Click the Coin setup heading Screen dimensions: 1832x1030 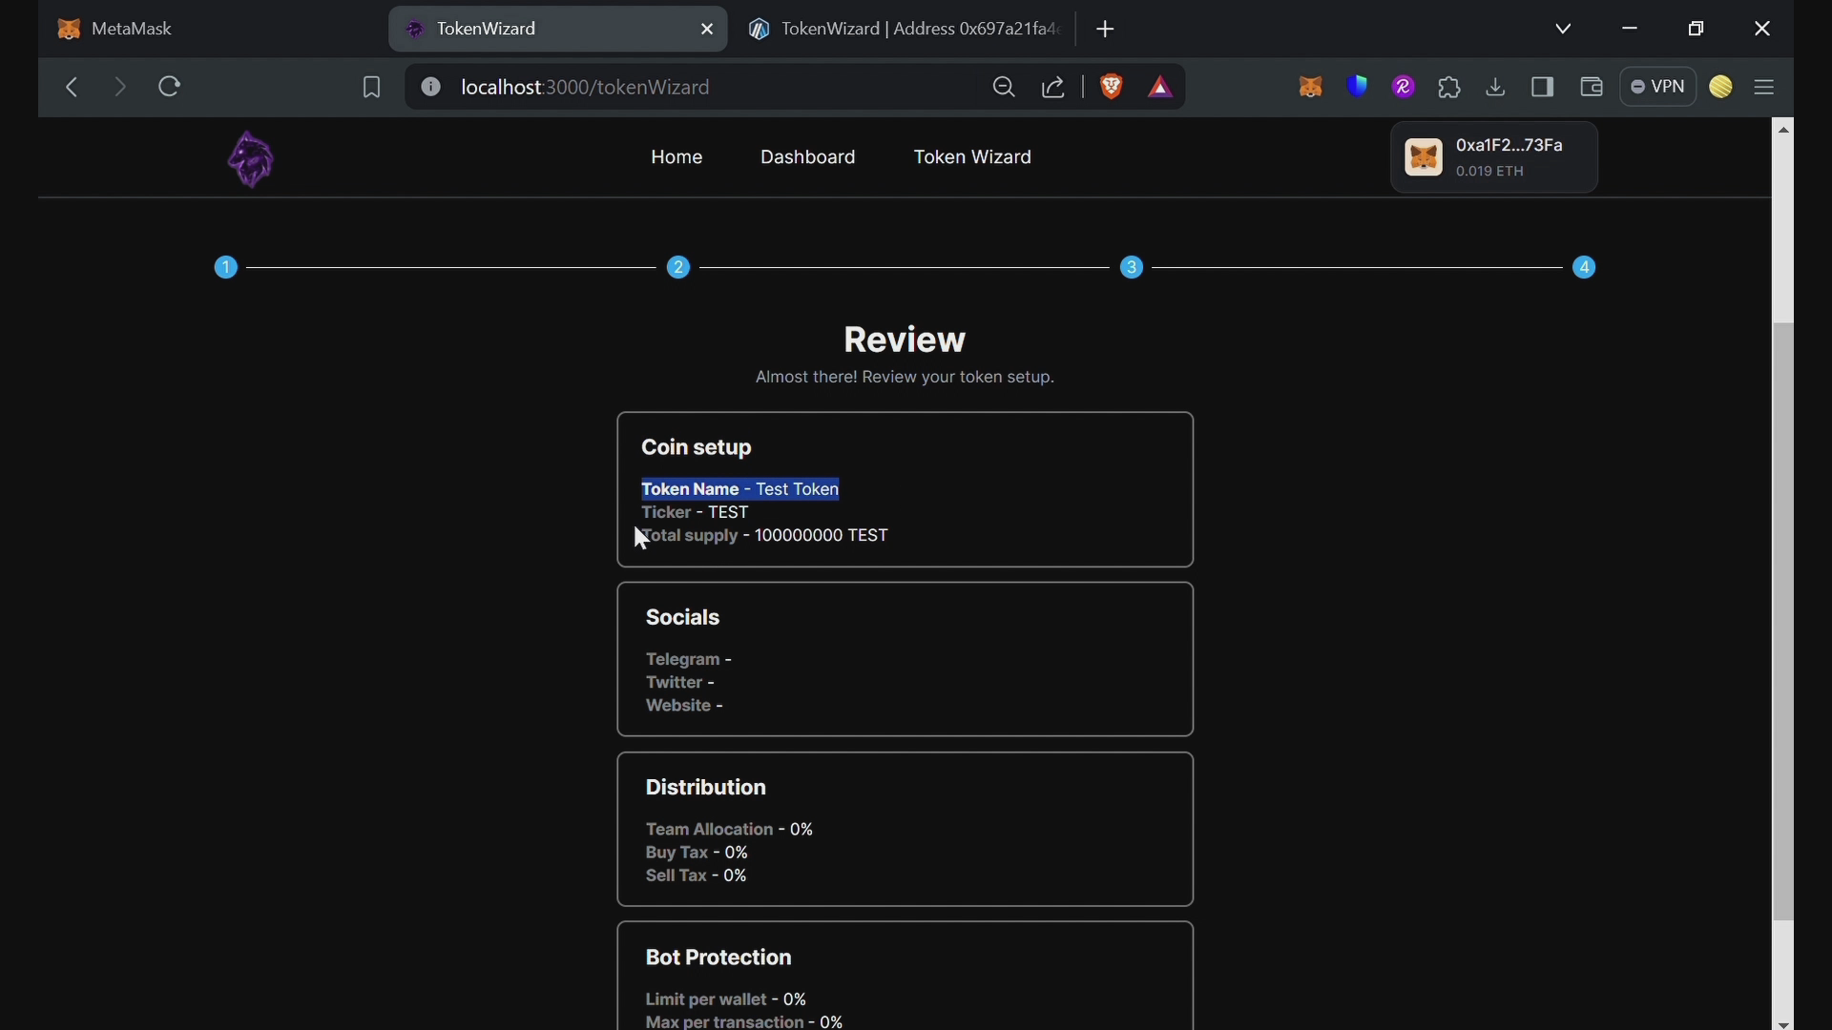[x=697, y=447]
